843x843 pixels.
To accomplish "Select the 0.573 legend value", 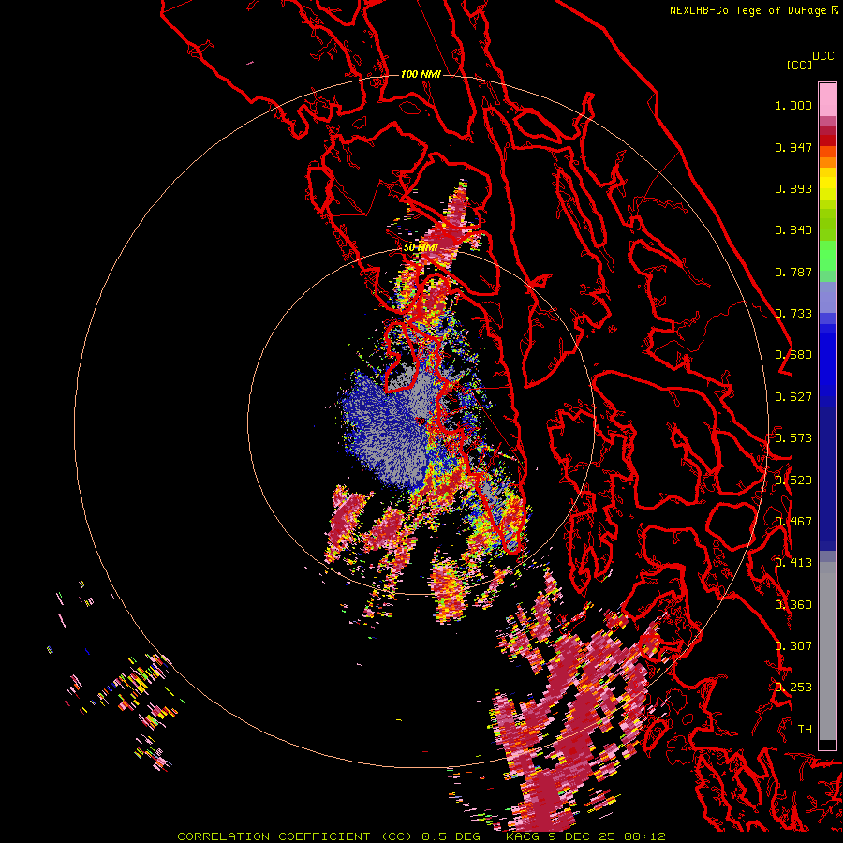I will coord(793,438).
